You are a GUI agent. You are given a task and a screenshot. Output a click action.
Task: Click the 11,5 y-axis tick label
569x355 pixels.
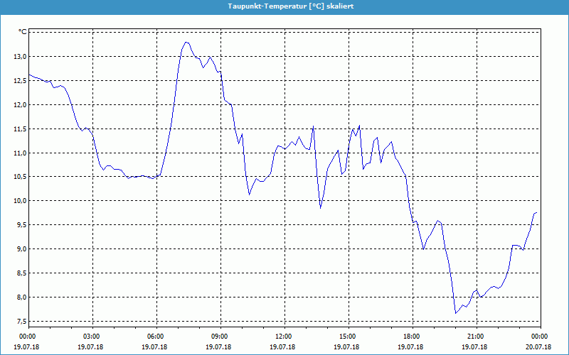click(x=20, y=129)
